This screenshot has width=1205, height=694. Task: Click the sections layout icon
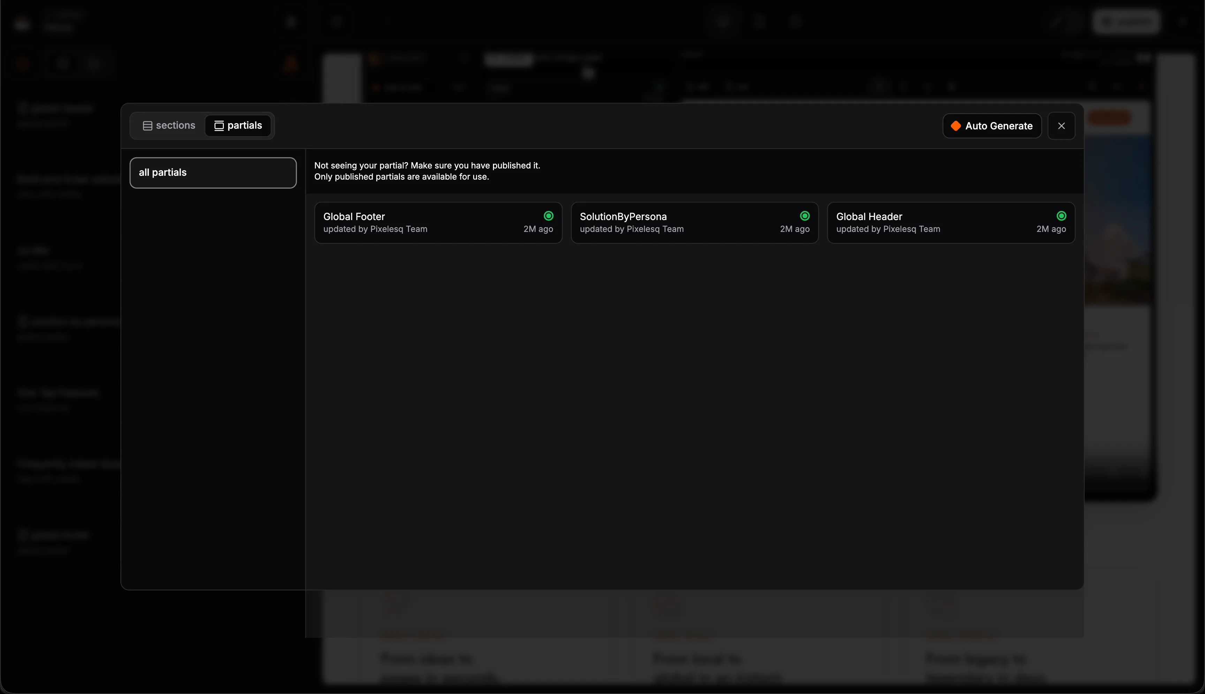147,126
